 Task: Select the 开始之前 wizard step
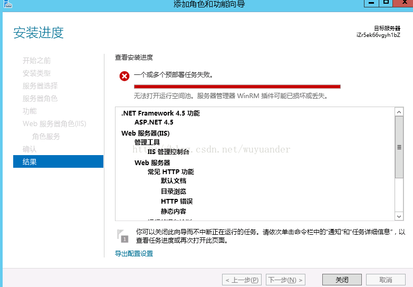coord(36,61)
